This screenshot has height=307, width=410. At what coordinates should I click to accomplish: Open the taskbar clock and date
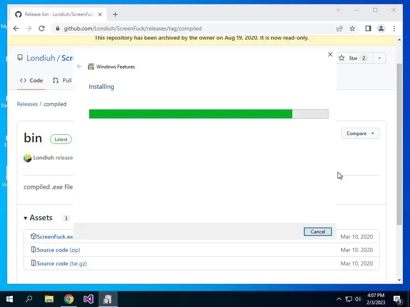pos(376,299)
